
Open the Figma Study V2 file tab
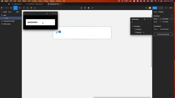point(17,4)
